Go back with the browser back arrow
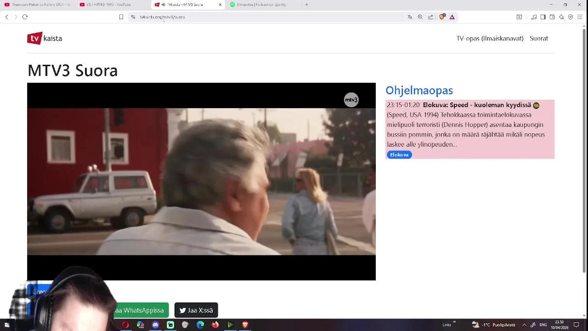Screen dimensions: 588x331 (x=6, y=17)
